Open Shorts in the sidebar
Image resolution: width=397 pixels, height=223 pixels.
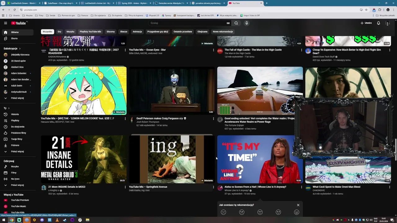point(18,38)
